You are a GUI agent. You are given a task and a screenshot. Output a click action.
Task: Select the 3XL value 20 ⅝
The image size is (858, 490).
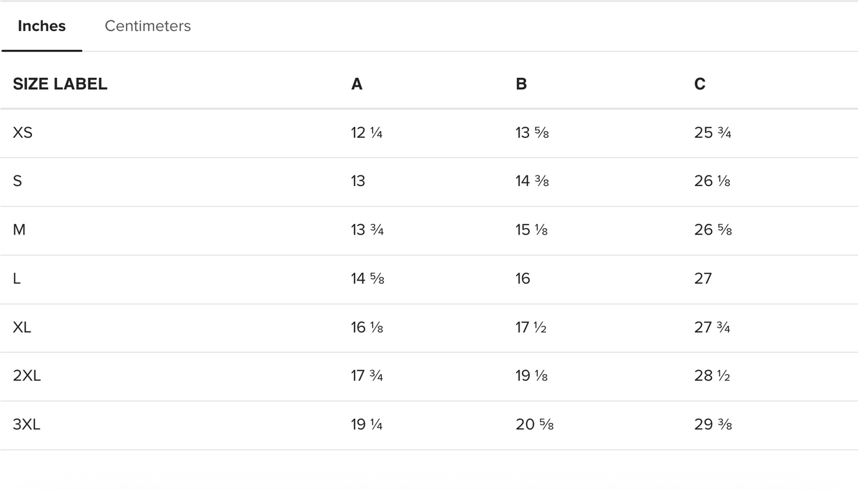[534, 425]
